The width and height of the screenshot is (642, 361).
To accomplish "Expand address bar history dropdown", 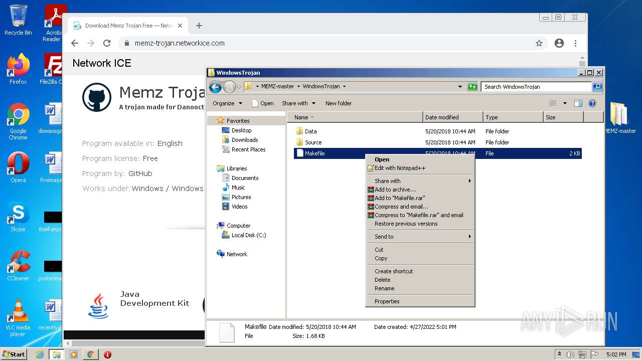I will tap(460, 86).
